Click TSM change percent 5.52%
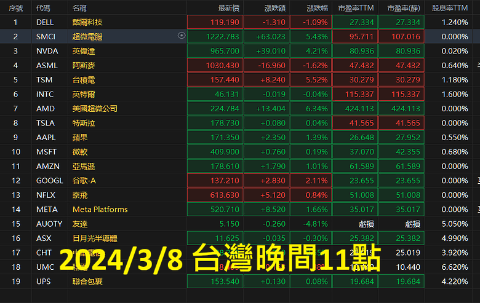 317,80
